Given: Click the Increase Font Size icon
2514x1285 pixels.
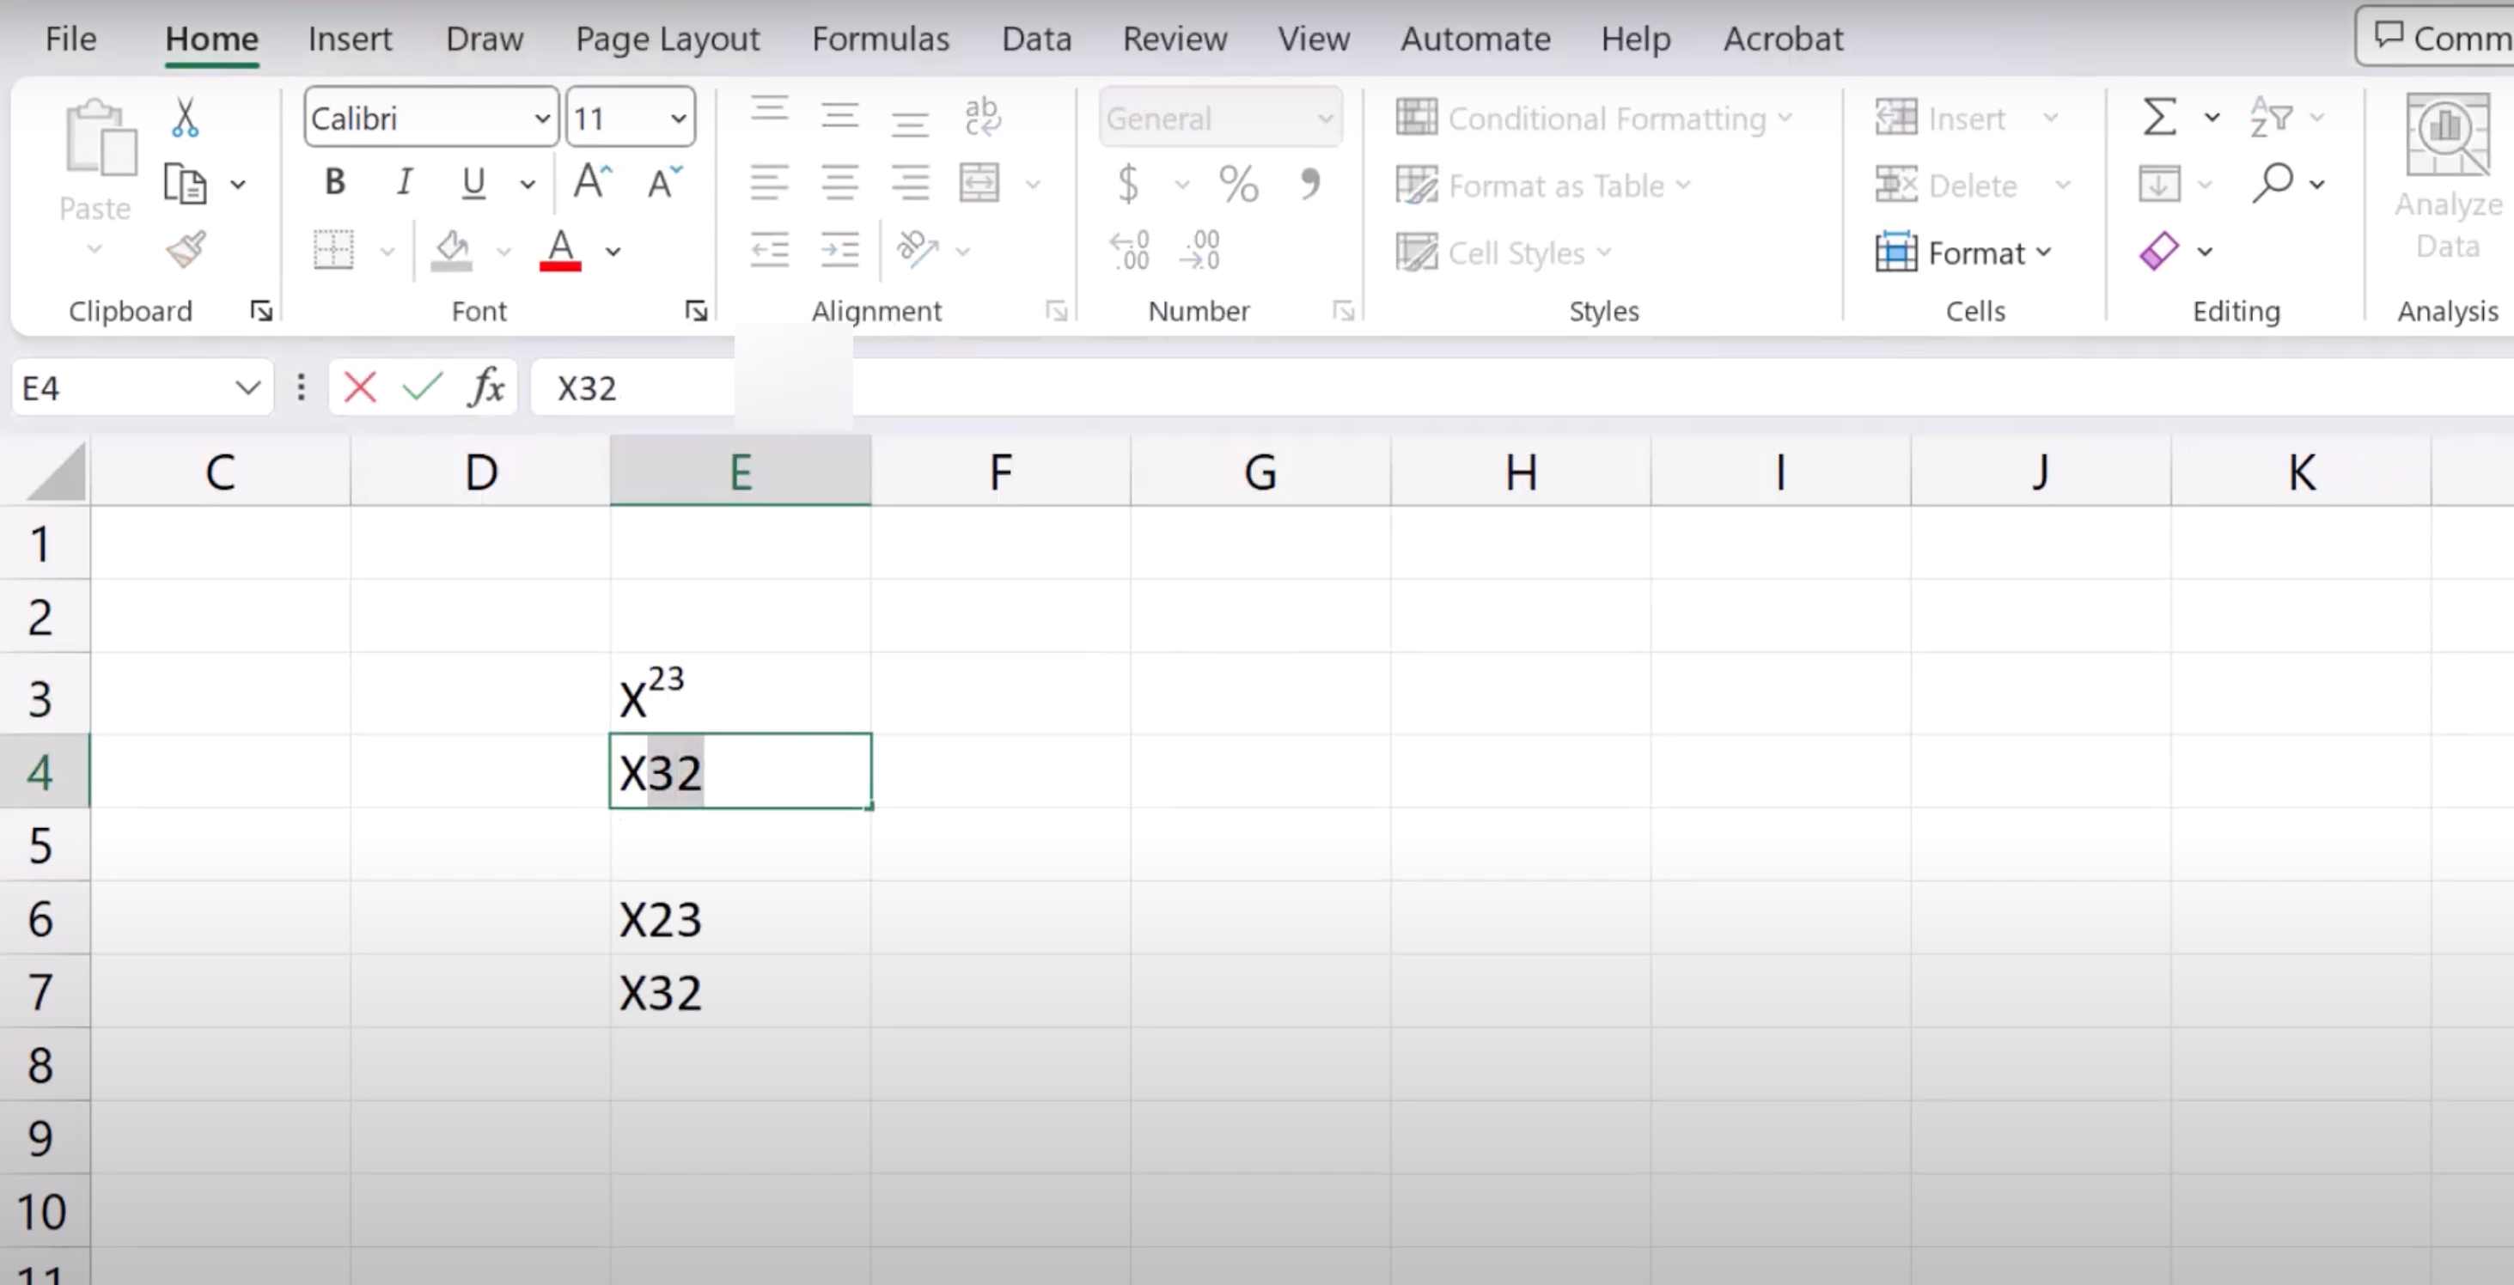Looking at the screenshot, I should click(x=591, y=181).
